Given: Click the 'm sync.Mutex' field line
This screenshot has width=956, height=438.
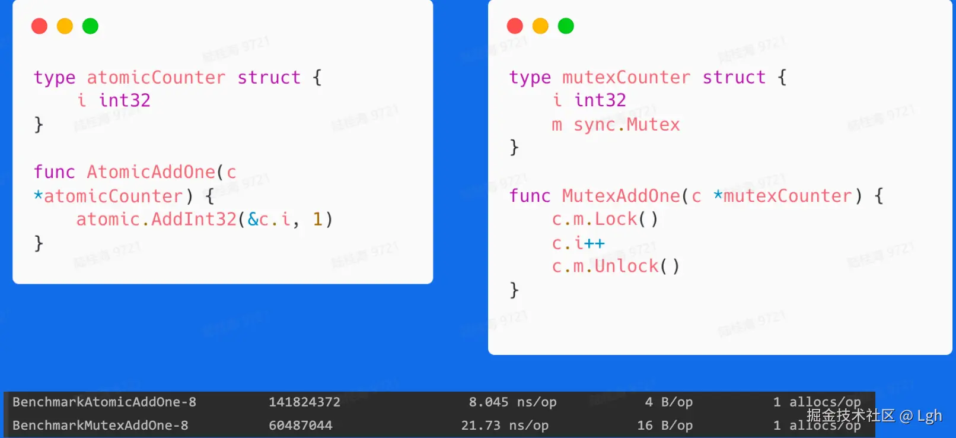Looking at the screenshot, I should (616, 125).
